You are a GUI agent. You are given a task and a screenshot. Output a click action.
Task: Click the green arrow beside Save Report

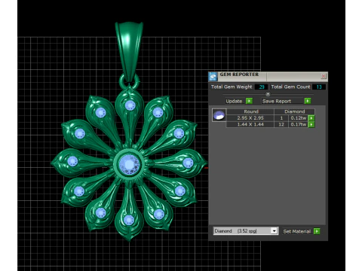coord(308,101)
